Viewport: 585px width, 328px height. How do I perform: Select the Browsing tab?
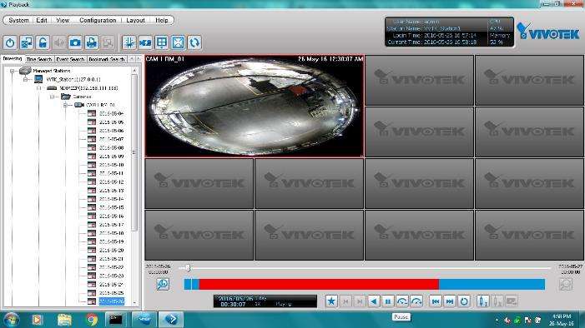13,59
